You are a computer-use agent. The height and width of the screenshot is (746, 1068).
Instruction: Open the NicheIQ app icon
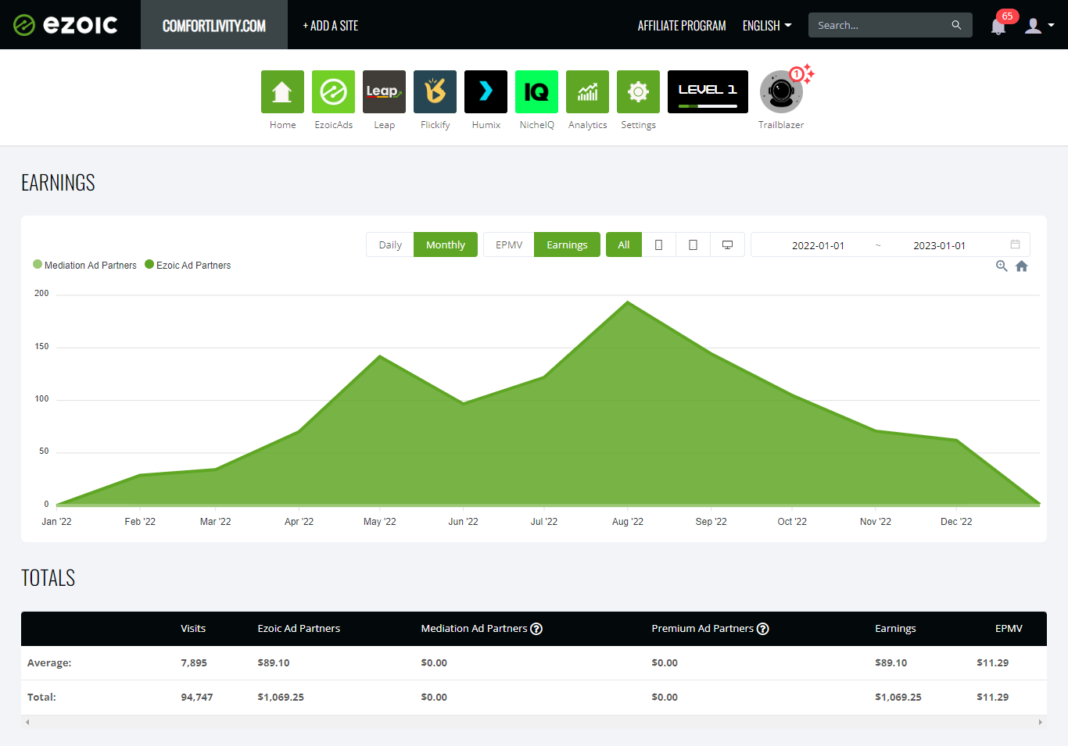[536, 91]
